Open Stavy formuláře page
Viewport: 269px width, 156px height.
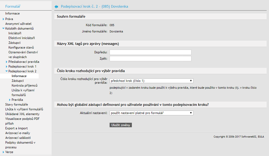pos(16,105)
